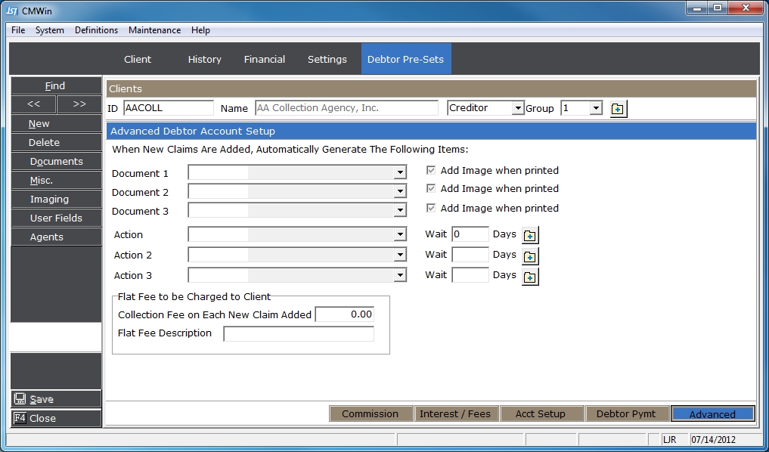Expand the Action 2 dropdown list
The width and height of the screenshot is (769, 452).
400,255
